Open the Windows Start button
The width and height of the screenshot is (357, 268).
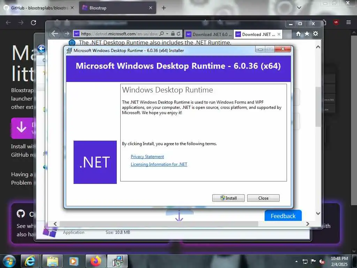point(9,261)
